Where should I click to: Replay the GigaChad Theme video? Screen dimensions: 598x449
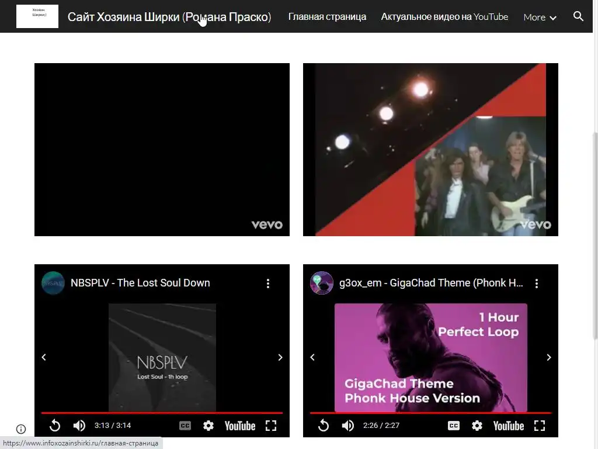tap(324, 426)
